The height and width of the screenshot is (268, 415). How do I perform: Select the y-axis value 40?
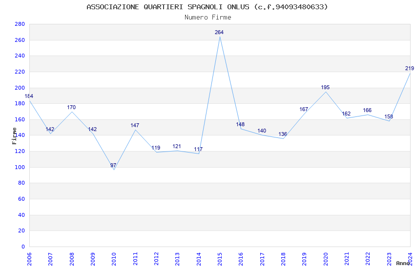coord(21,215)
